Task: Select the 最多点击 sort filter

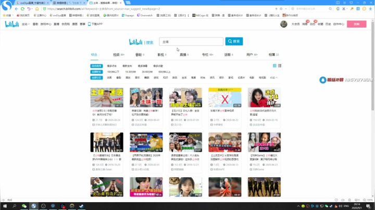Action: pyautogui.click(x=111, y=66)
